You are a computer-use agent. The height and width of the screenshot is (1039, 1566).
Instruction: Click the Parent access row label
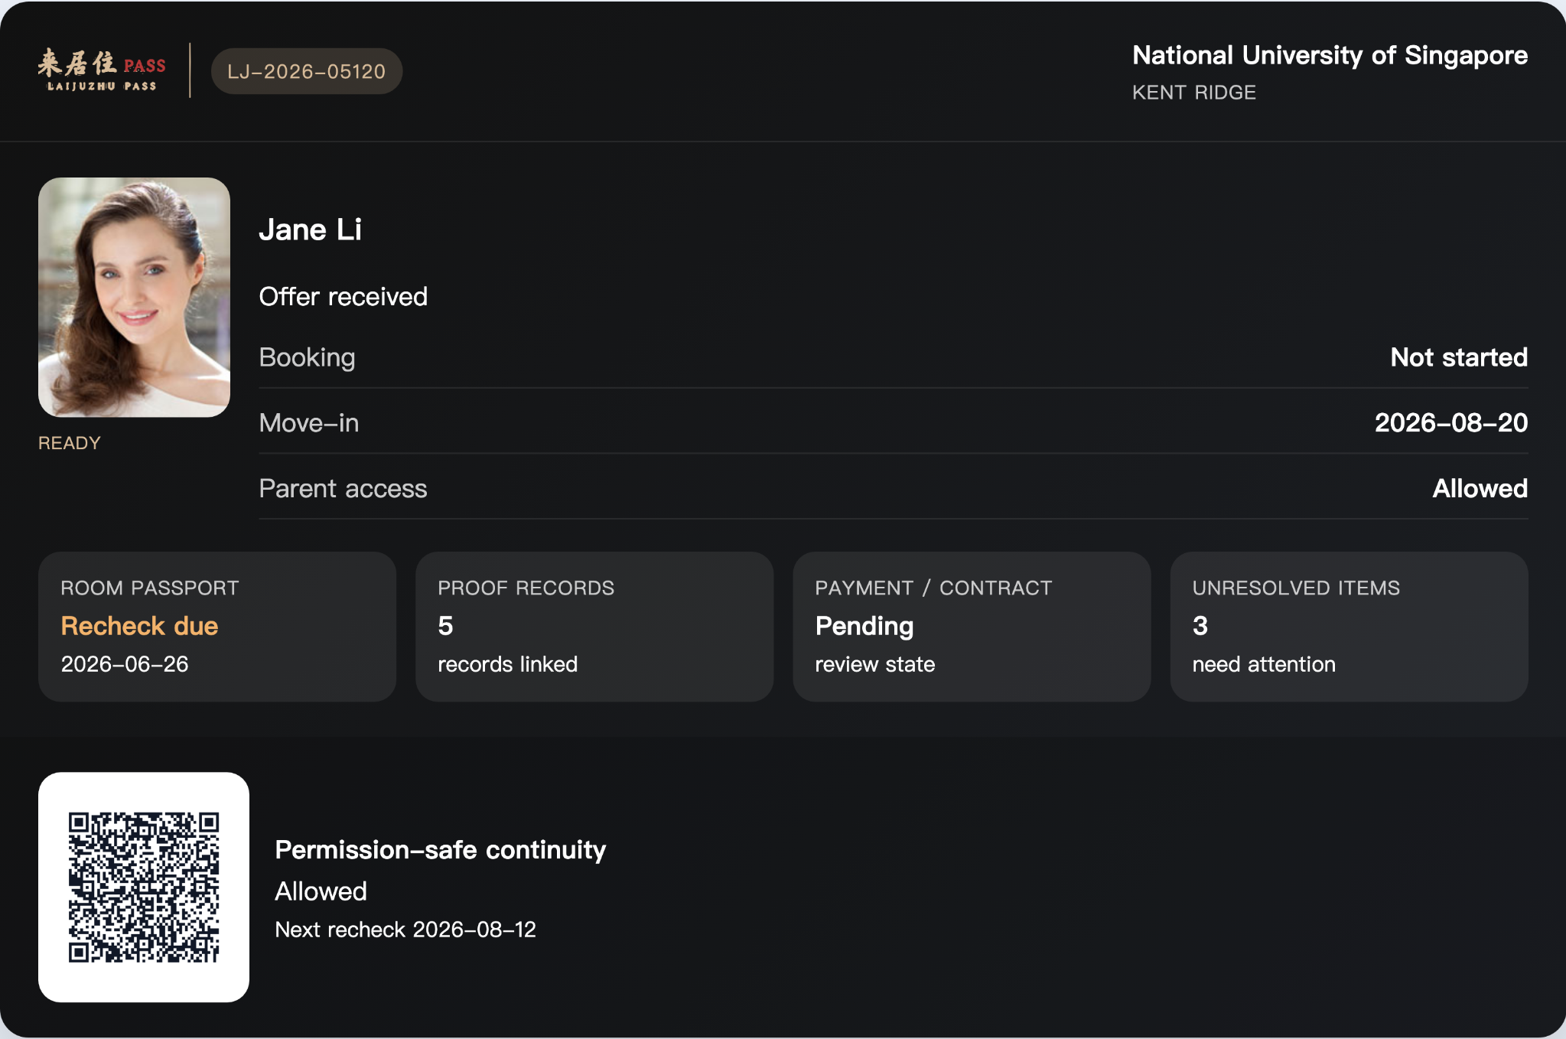(343, 488)
